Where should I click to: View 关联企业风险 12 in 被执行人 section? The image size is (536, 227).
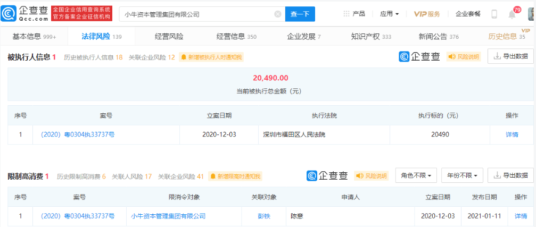click(152, 57)
